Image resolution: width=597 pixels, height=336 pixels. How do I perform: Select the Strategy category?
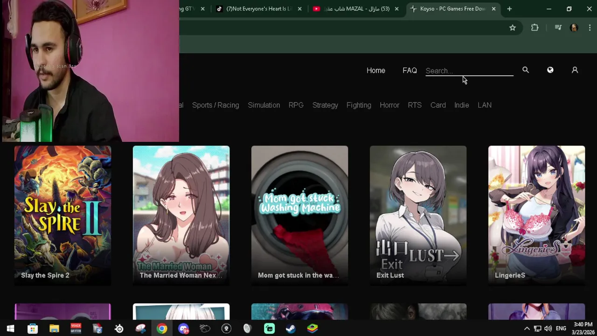(x=325, y=105)
